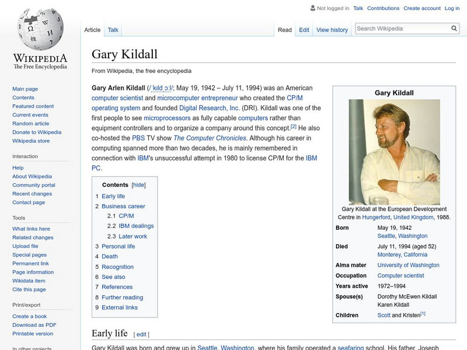Click the not-logged-in user icon

(313, 8)
